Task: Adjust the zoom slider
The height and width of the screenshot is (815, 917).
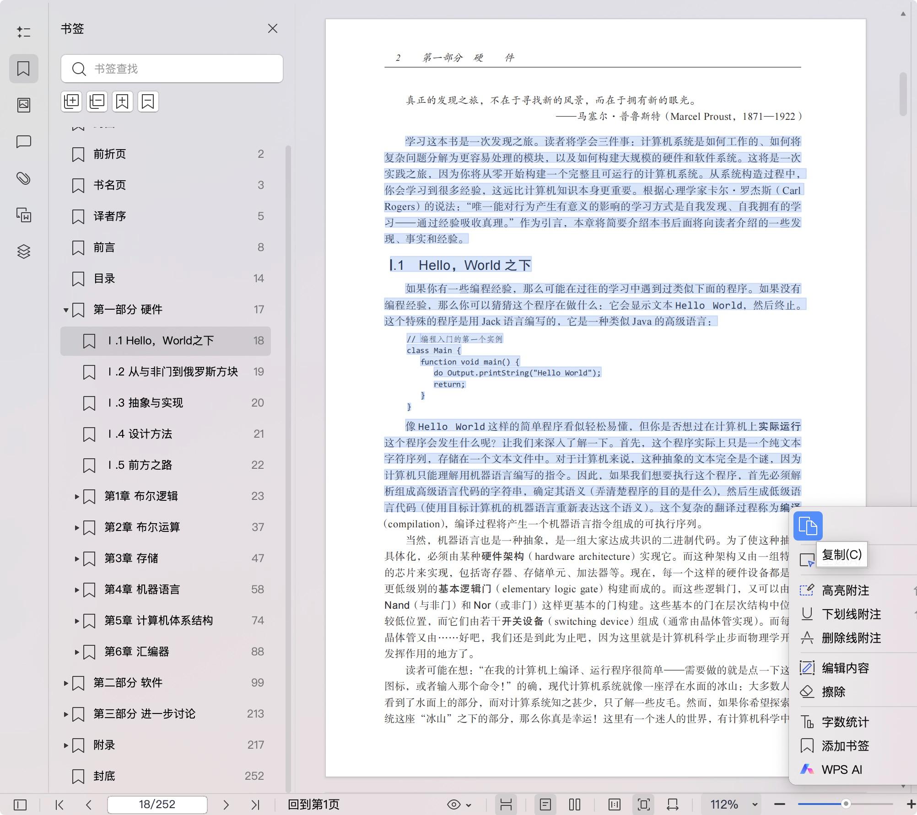Action: pyautogui.click(x=846, y=804)
